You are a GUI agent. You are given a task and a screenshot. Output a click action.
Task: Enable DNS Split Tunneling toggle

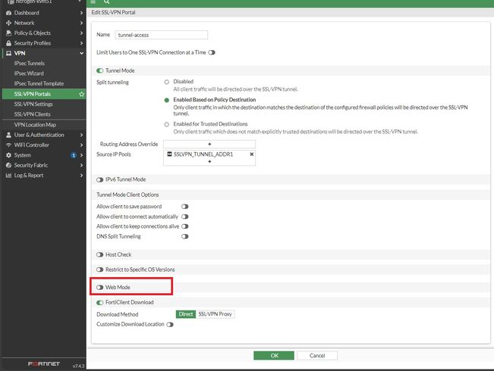[x=185, y=236]
